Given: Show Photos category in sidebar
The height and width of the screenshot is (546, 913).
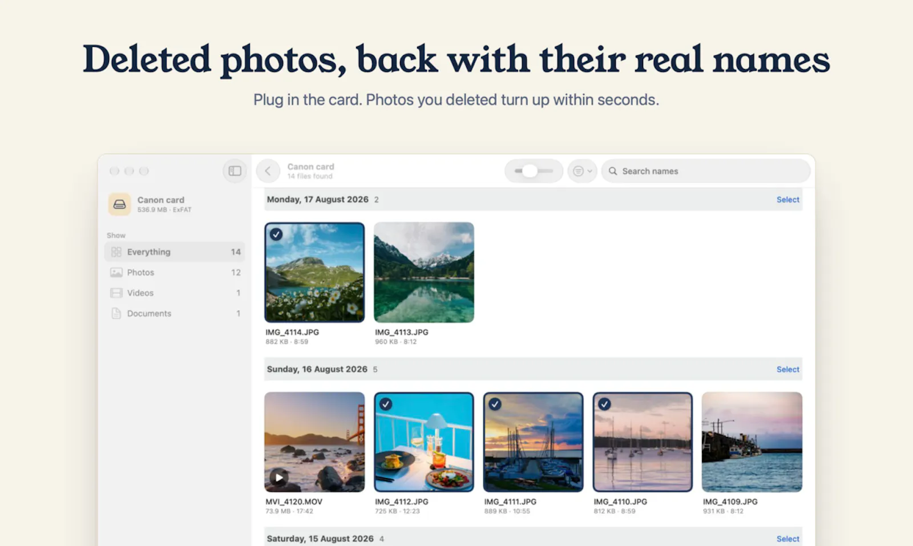Looking at the screenshot, I should click(x=175, y=272).
